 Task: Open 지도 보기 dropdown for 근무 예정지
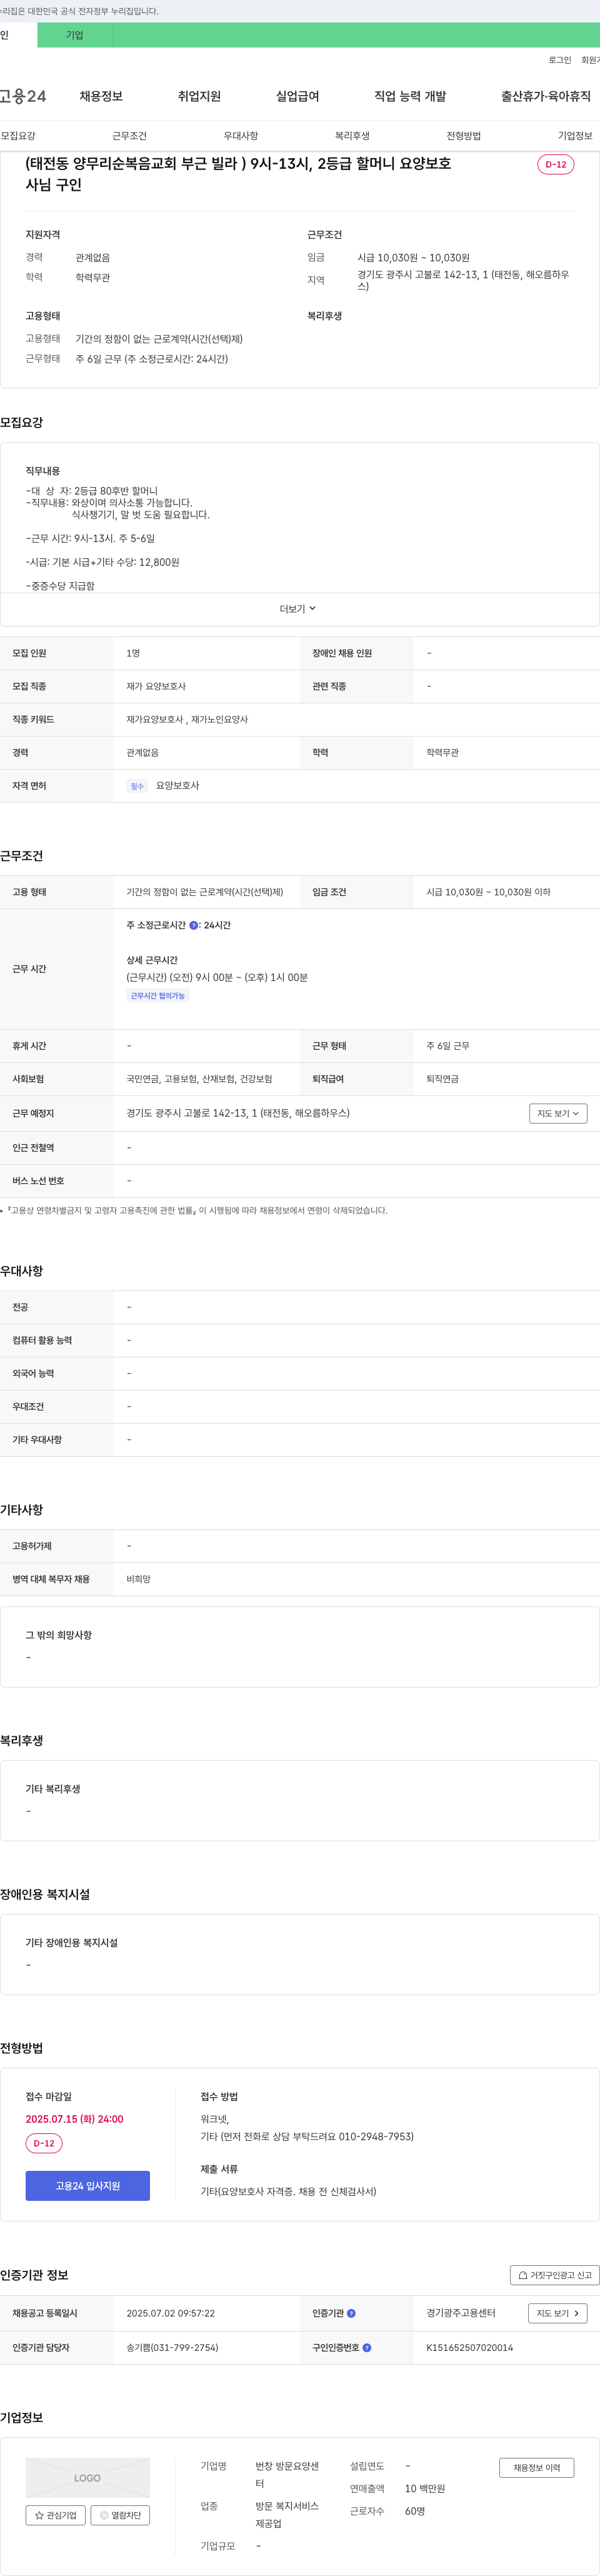[558, 1113]
